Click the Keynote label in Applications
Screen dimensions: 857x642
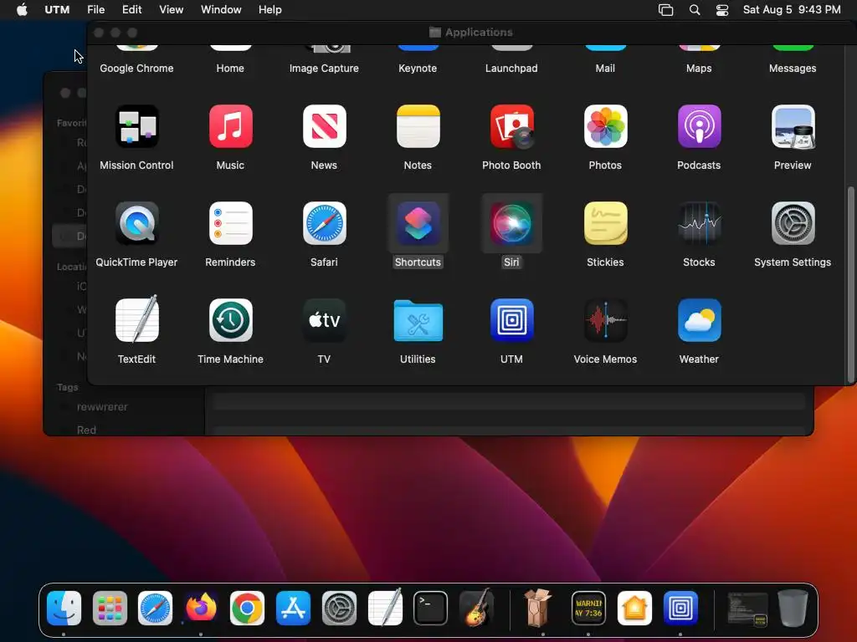[418, 69]
